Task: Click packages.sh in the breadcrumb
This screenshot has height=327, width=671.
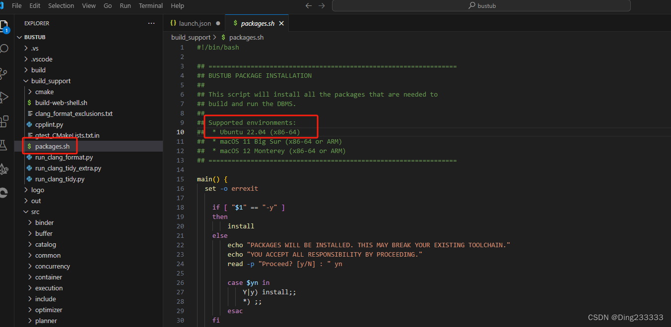Action: 246,37
